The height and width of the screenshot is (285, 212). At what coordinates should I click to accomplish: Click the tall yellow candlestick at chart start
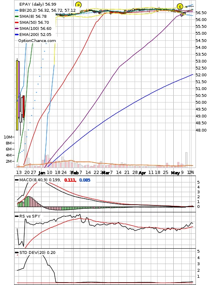click(x=17, y=95)
